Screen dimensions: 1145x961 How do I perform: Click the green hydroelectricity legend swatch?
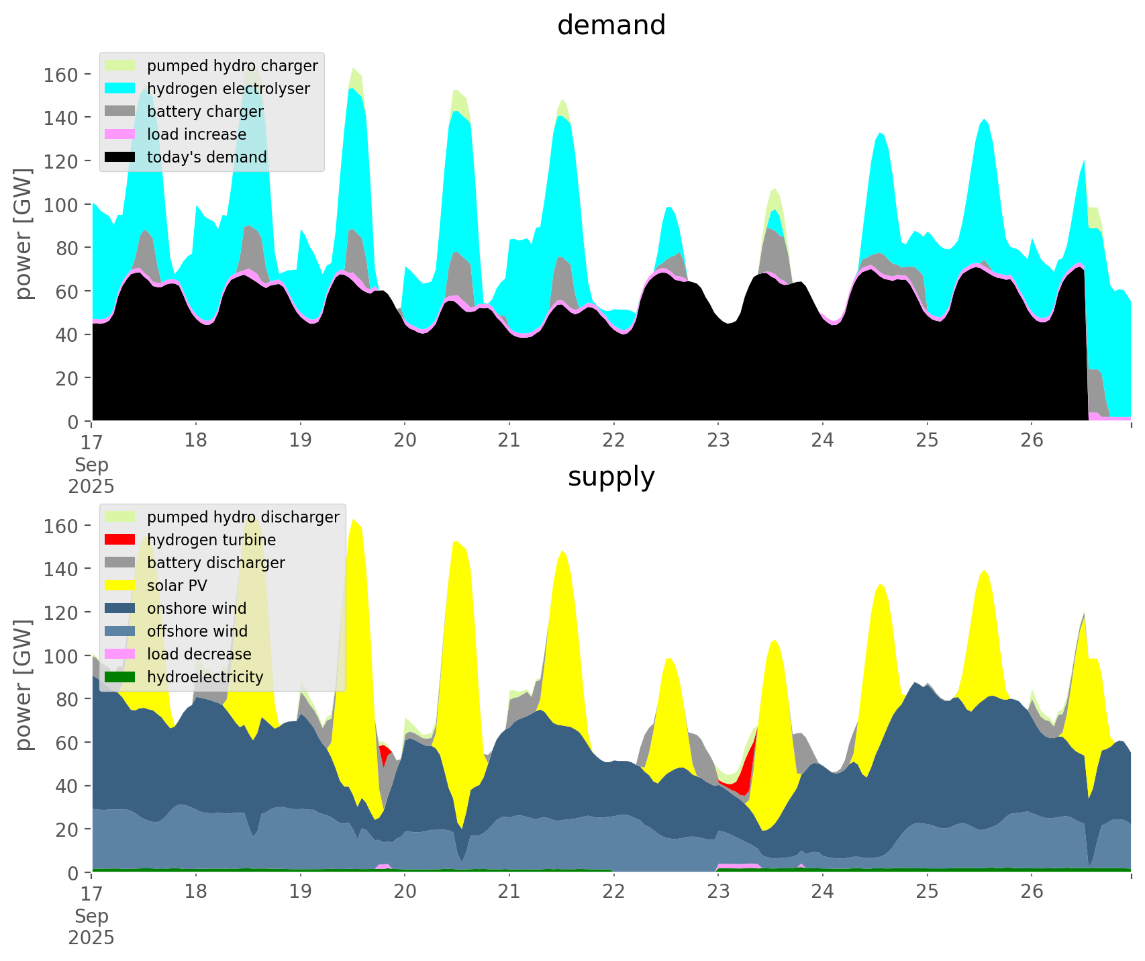tap(120, 677)
